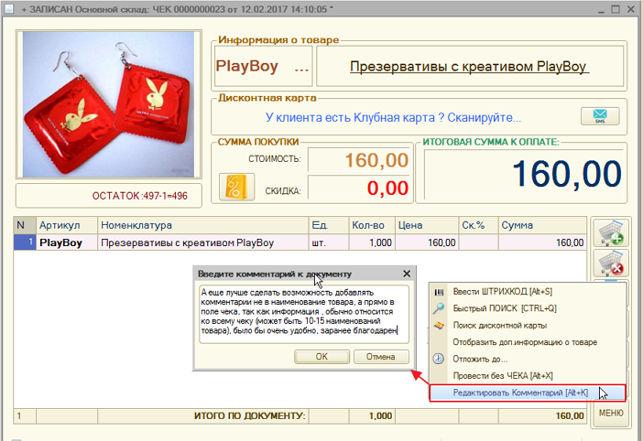
Task: Cancel the comment dialog with Отмена
Action: point(381,357)
